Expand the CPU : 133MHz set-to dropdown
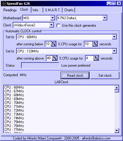The image size is (123, 141). (114, 51)
